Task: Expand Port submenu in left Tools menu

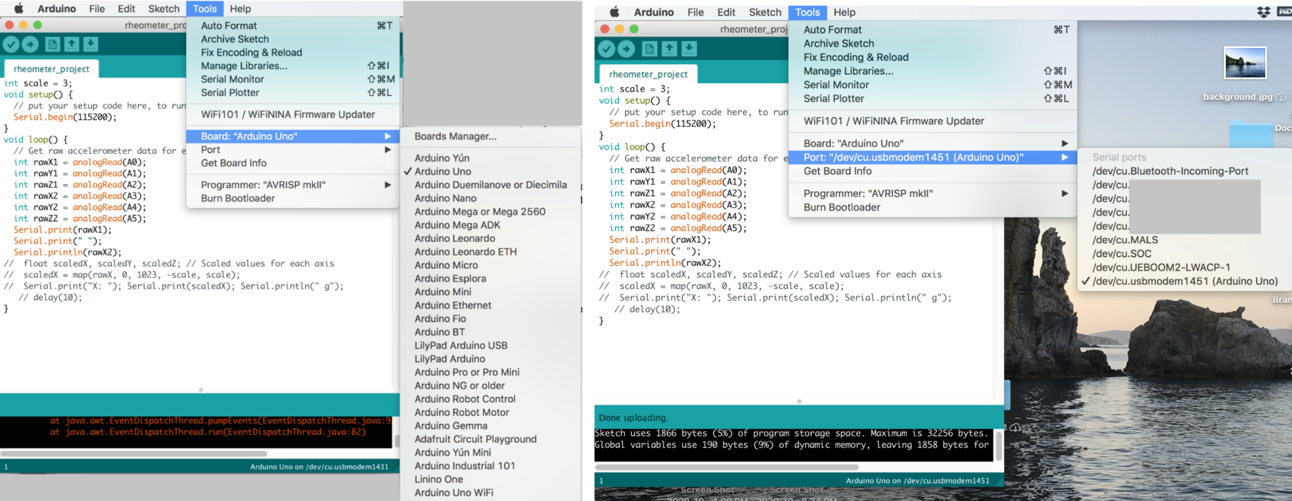Action: coord(293,150)
